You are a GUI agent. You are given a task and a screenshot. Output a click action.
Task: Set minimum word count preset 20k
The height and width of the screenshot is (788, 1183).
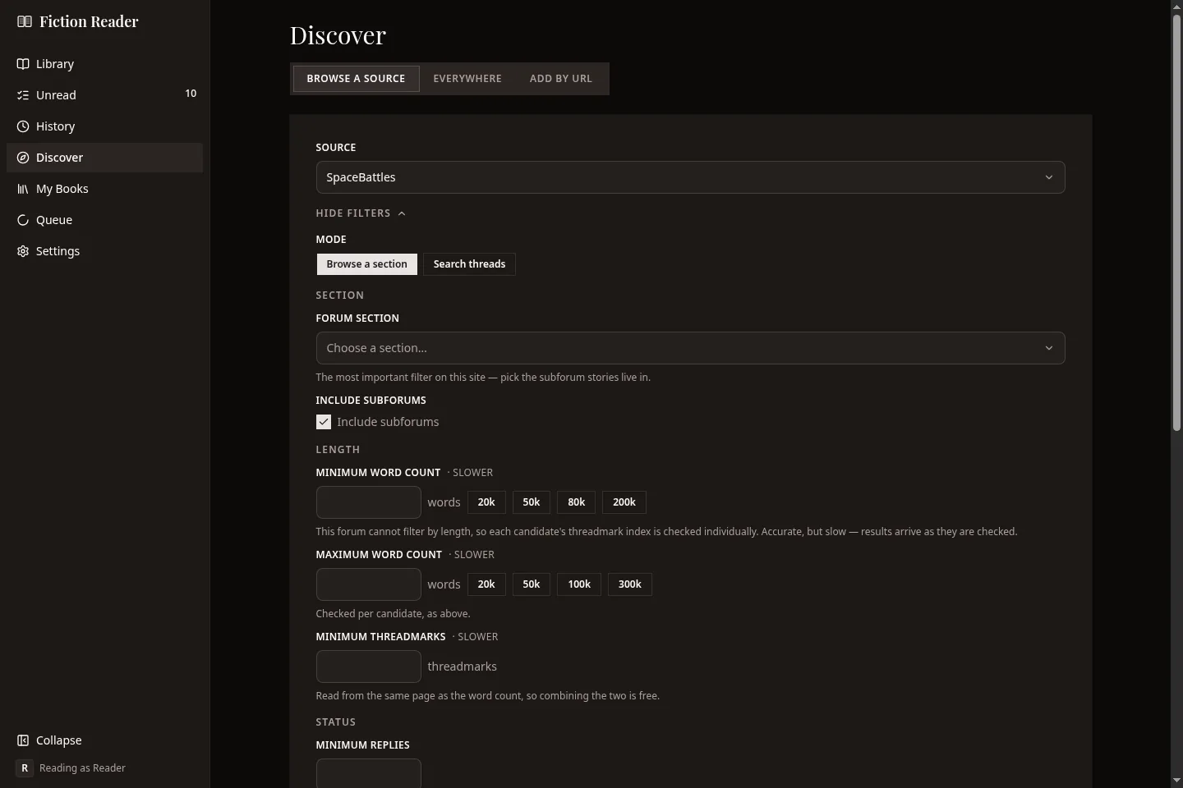(486, 502)
